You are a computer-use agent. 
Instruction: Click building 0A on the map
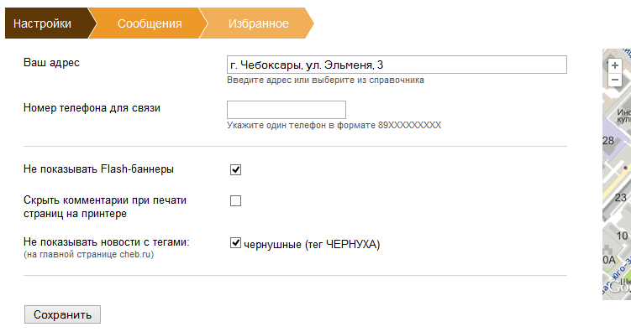point(609,260)
